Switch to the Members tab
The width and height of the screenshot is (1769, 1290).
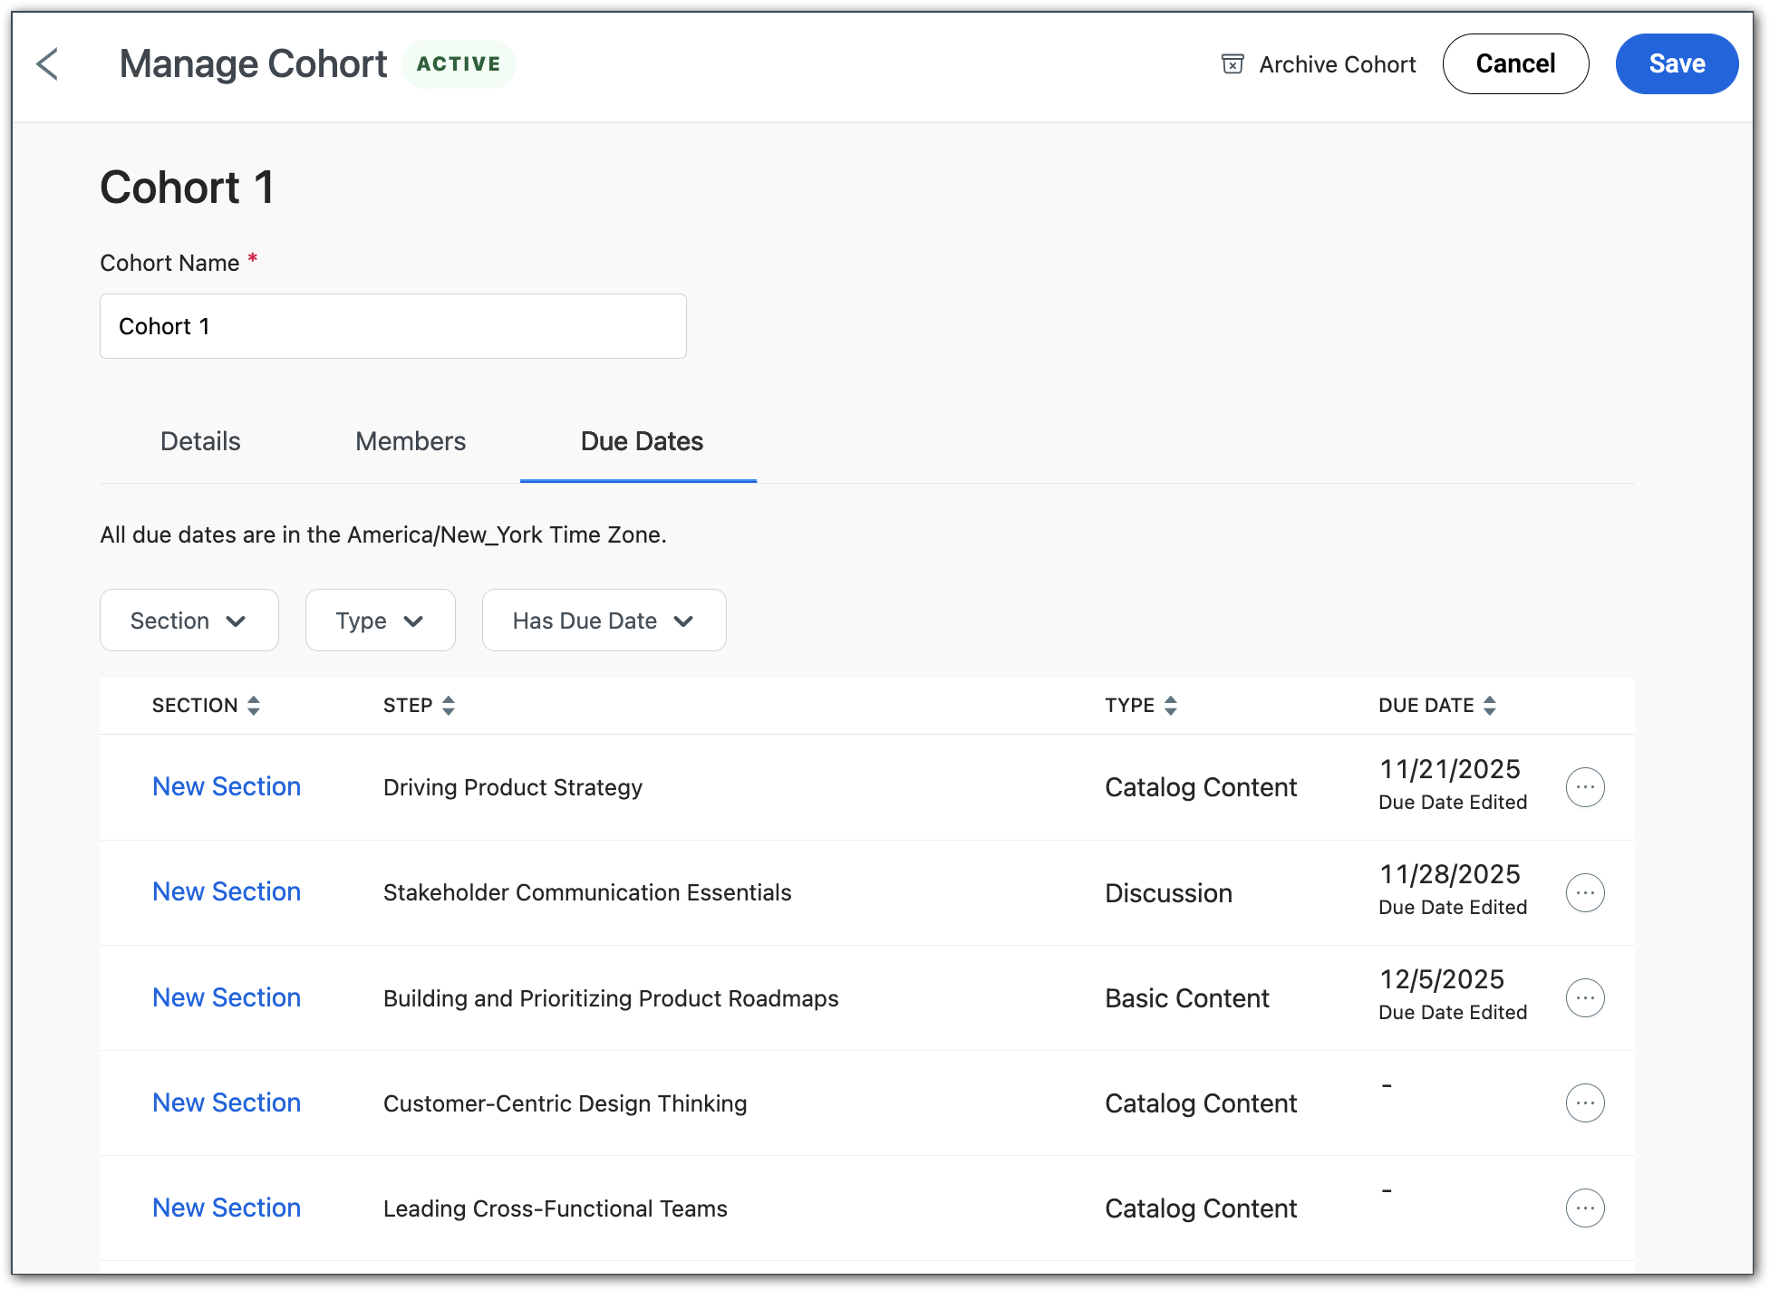coord(411,441)
